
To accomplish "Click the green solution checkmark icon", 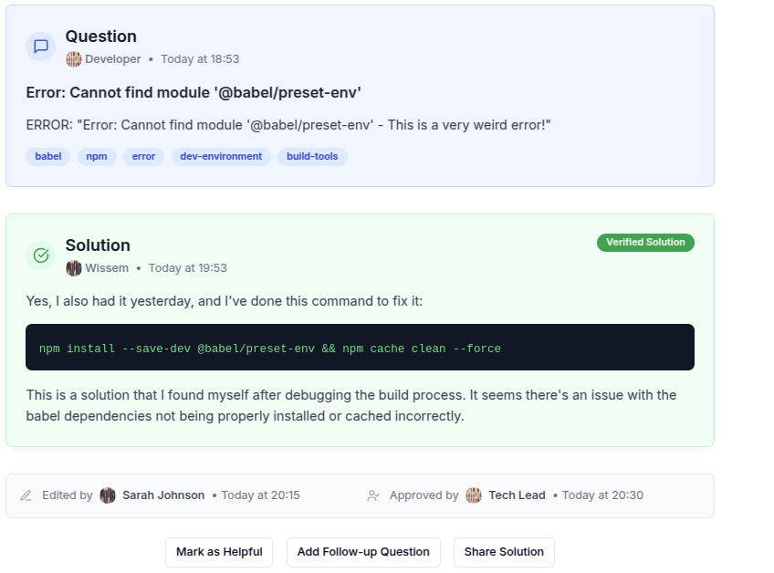I will pos(40,255).
